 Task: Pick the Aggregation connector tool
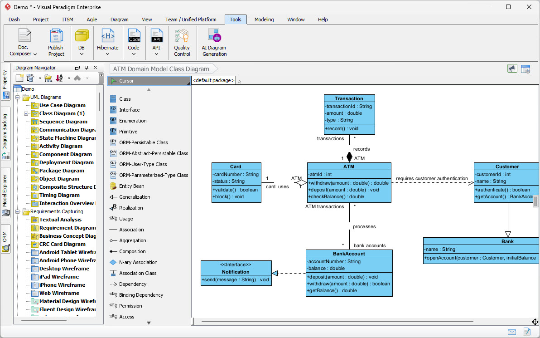click(149, 240)
